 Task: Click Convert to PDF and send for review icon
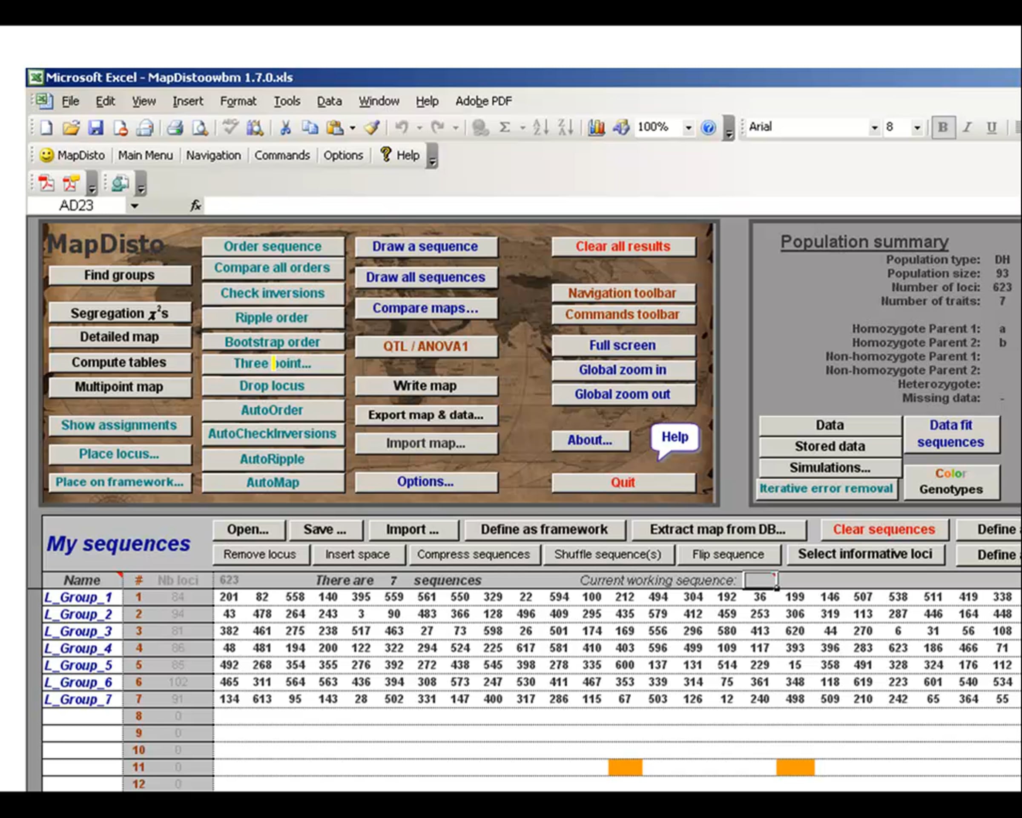click(x=71, y=183)
